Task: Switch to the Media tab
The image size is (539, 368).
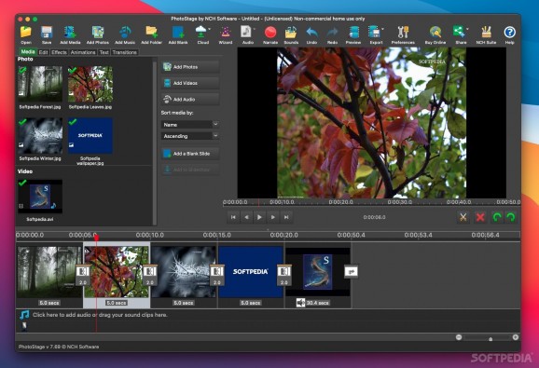Action: coord(28,52)
